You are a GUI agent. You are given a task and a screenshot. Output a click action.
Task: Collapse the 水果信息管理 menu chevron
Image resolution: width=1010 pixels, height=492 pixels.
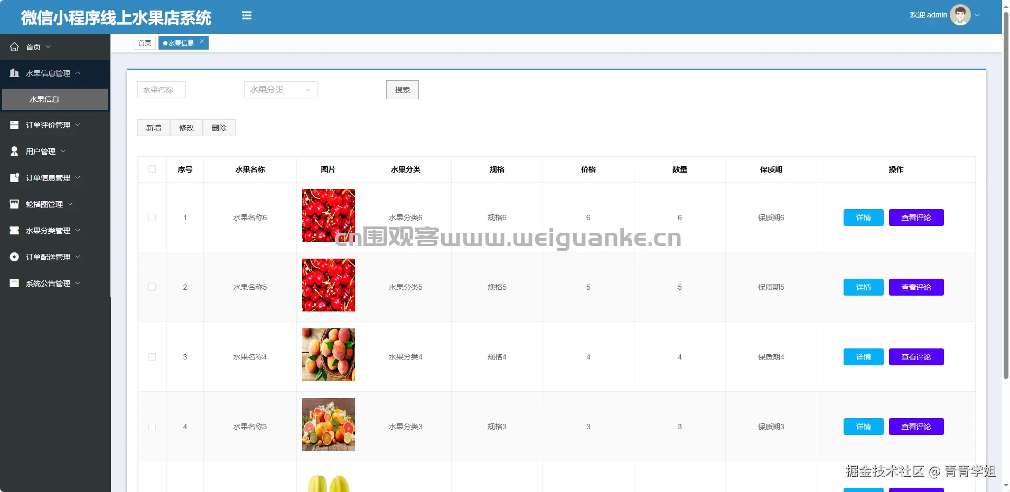pyautogui.click(x=78, y=73)
